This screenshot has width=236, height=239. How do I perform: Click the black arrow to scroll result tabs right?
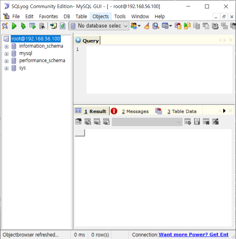(x=224, y=111)
